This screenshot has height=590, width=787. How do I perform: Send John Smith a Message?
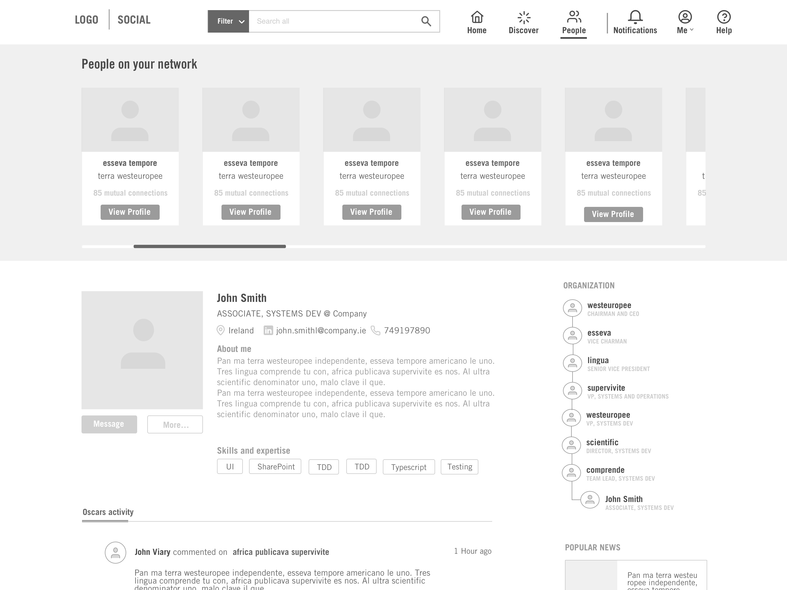tap(109, 424)
